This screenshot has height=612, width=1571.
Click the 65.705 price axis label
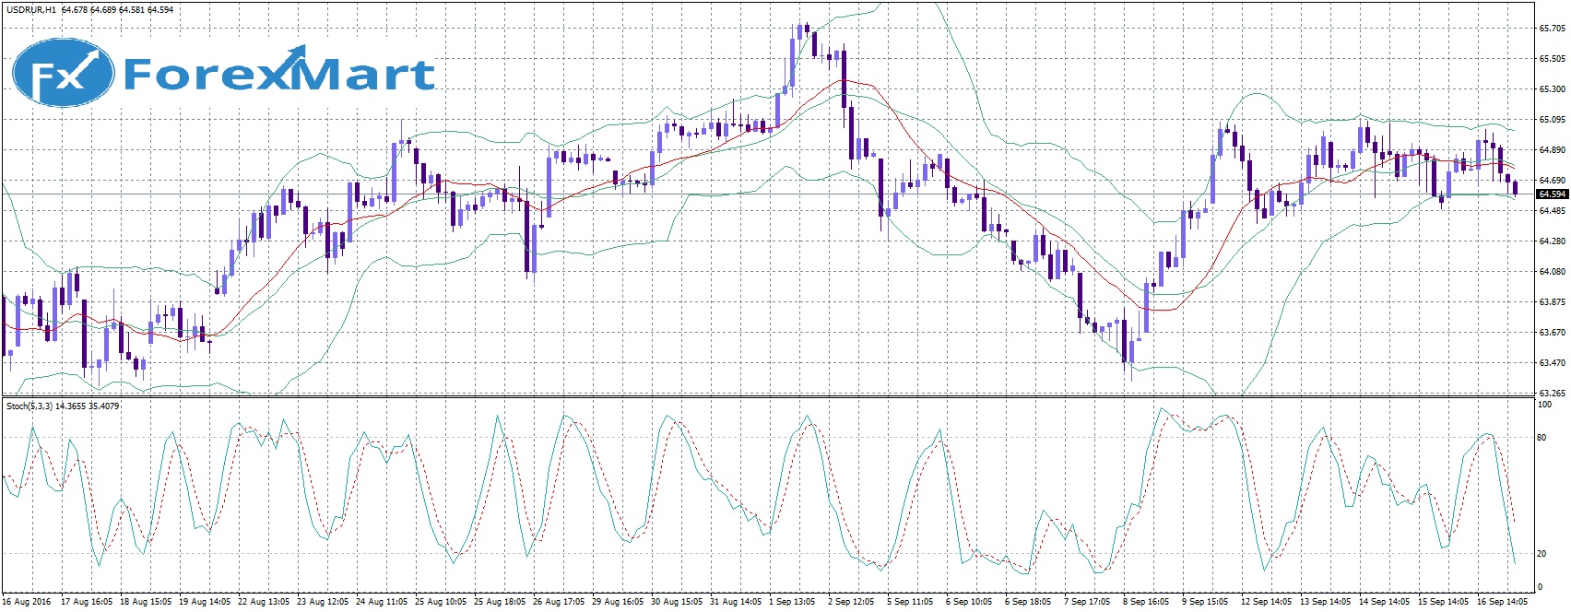pyautogui.click(x=1552, y=29)
